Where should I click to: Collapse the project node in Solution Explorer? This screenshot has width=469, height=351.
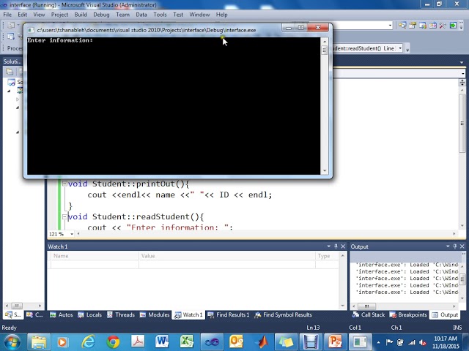click(9, 91)
